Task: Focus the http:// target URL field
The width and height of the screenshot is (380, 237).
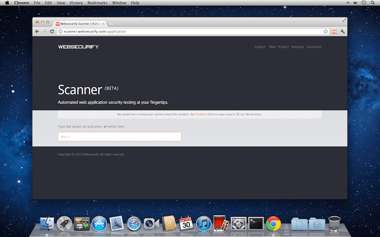Action: (x=120, y=136)
